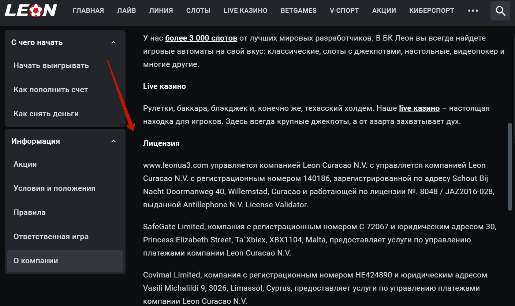515x306 pixels.
Task: Open the КИБЕРСПОРТ section
Action: click(431, 10)
